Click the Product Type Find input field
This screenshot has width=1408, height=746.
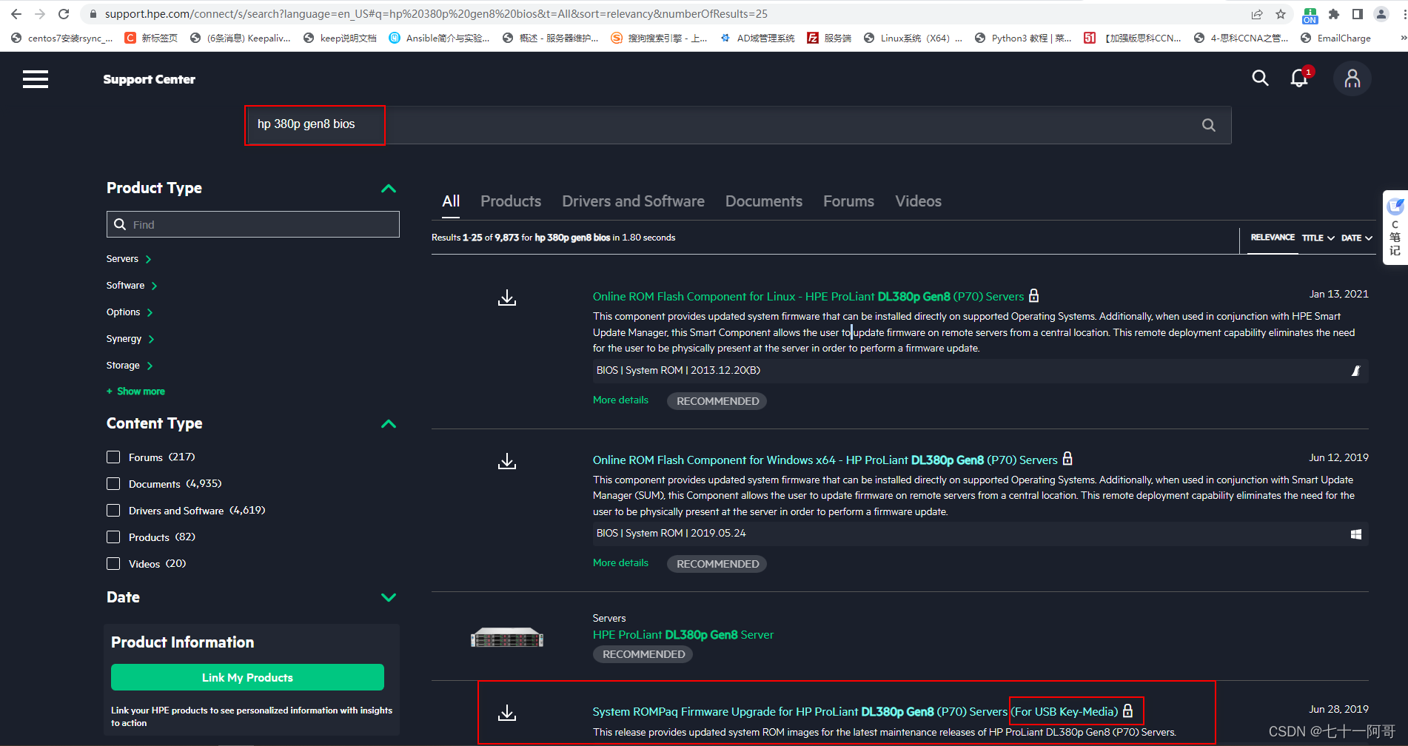(253, 224)
